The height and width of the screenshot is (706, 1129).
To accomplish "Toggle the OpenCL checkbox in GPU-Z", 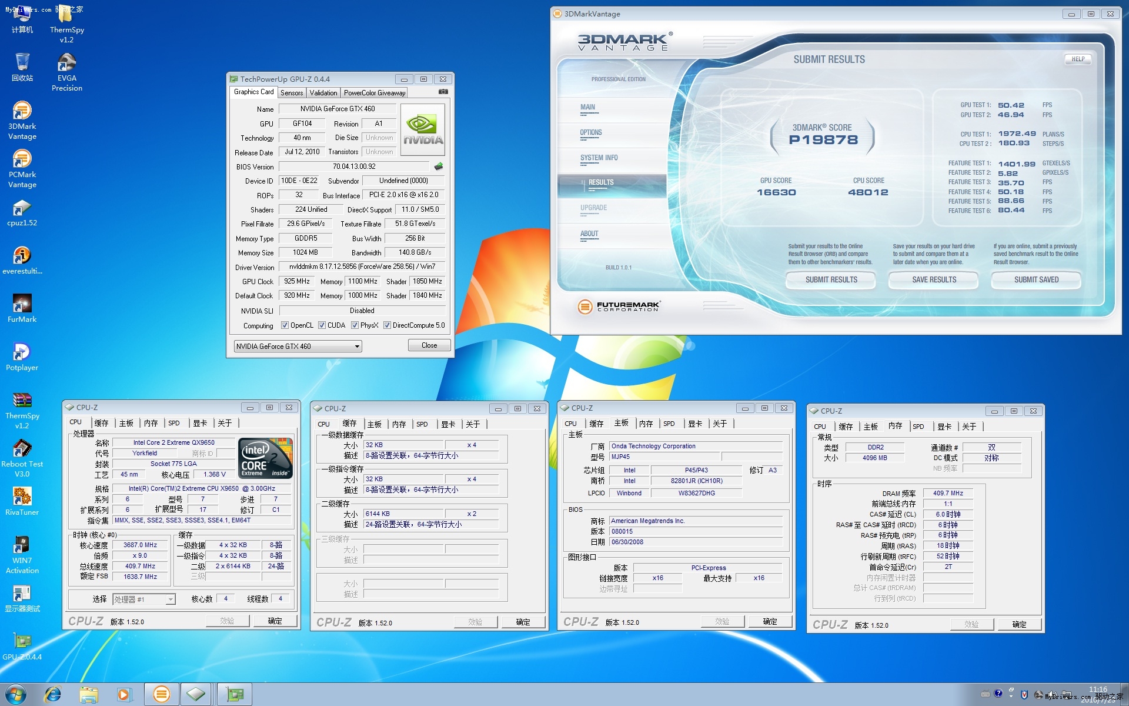I will click(283, 325).
